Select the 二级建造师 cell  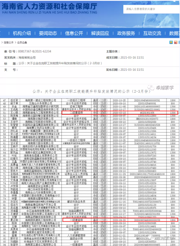pos(76,113)
